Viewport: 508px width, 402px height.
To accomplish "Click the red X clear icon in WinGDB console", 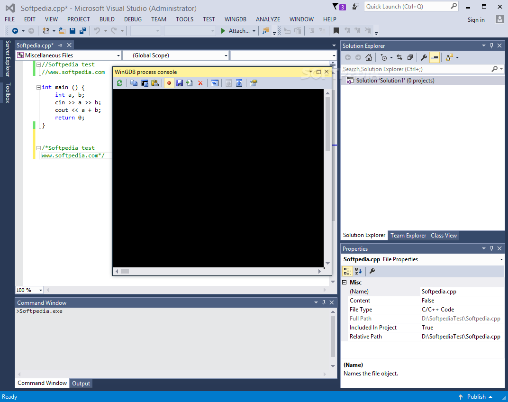I will [x=200, y=83].
